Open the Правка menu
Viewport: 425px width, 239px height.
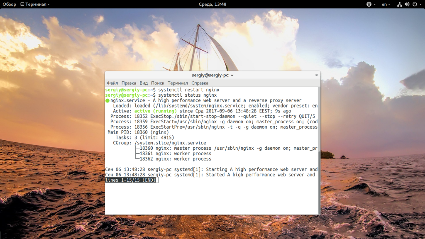click(129, 83)
